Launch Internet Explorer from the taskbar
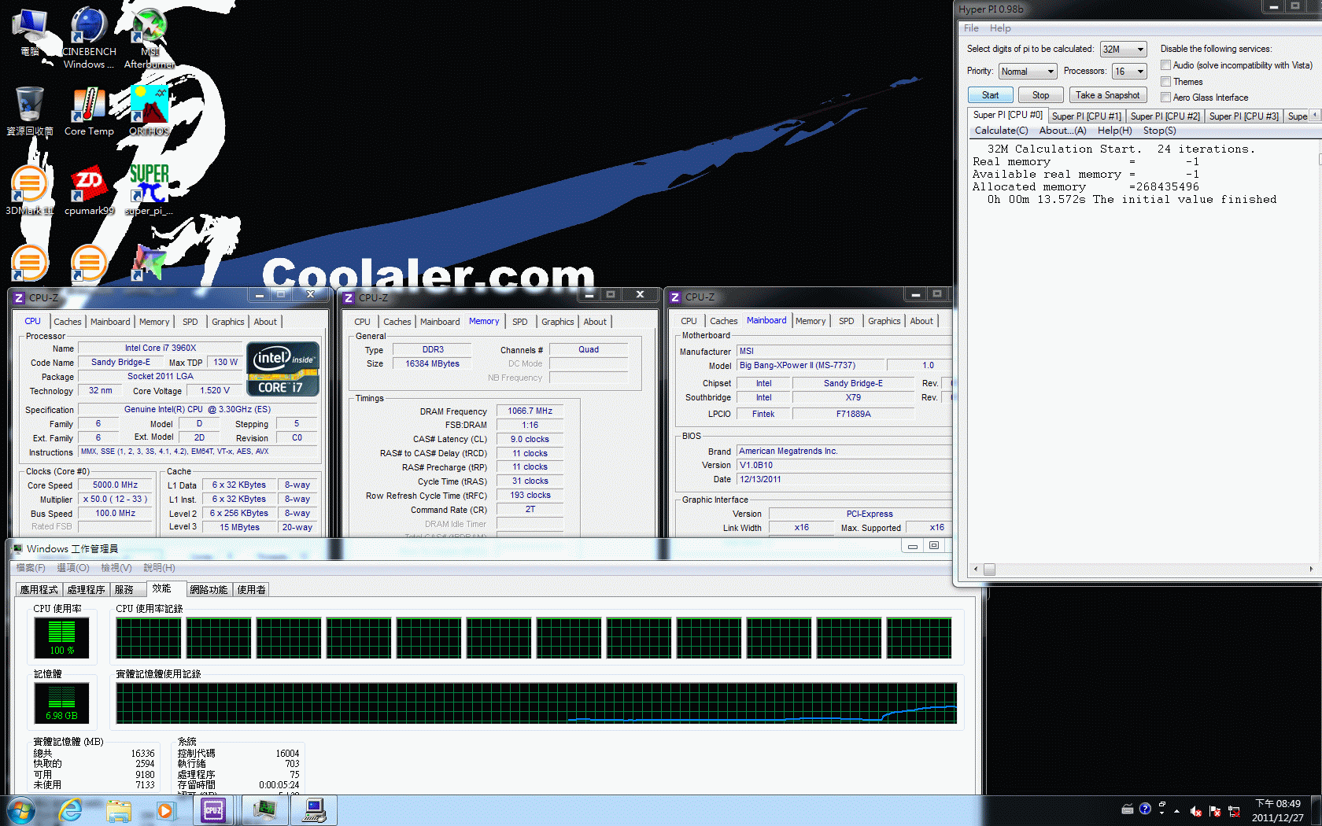 [x=70, y=810]
